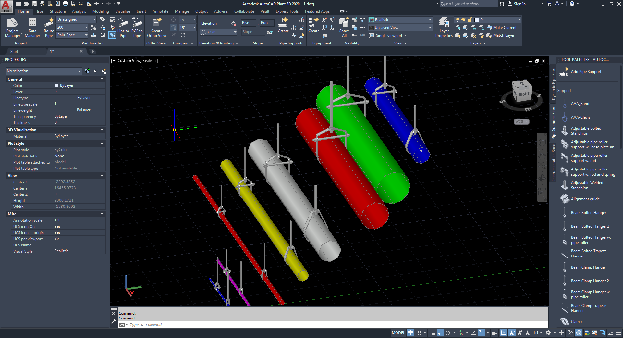Switch to the Structure ribbon tab

[58, 11]
